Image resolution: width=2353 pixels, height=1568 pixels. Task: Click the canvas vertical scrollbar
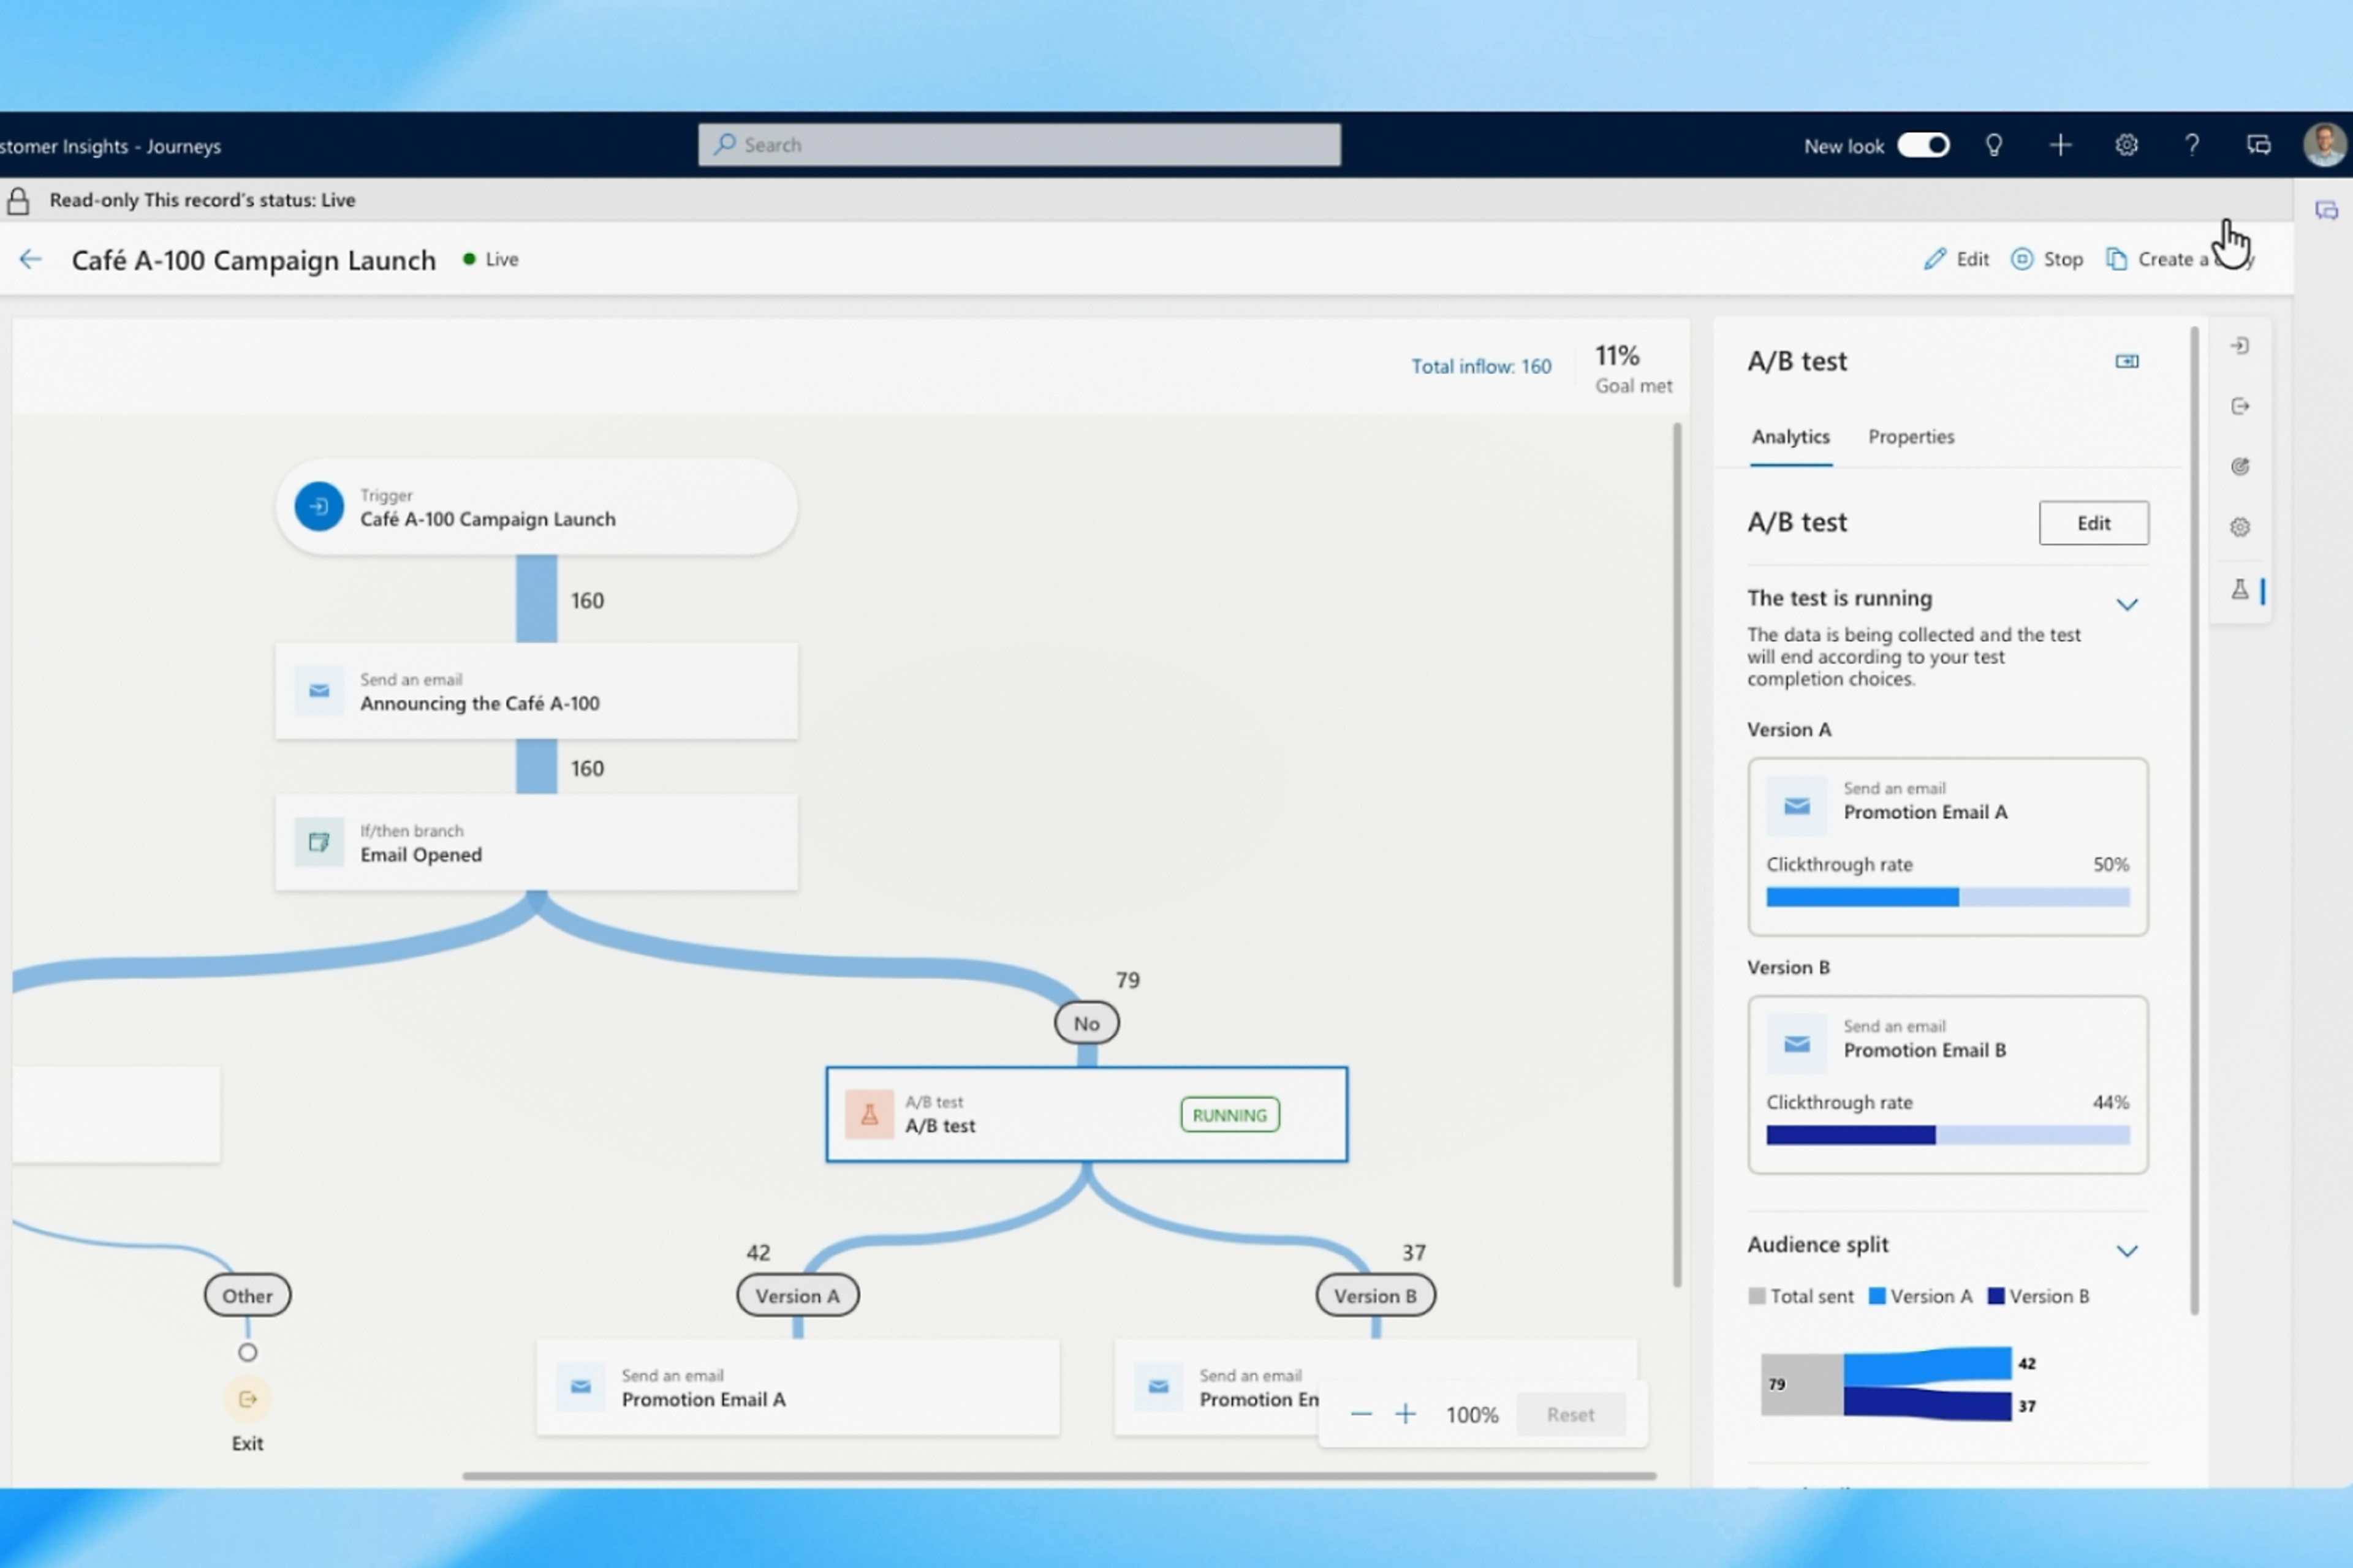(x=1677, y=854)
